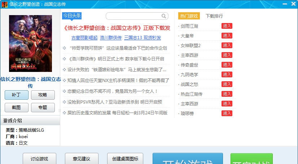Click 进入 next to 热血江湖传

(x=227, y=94)
